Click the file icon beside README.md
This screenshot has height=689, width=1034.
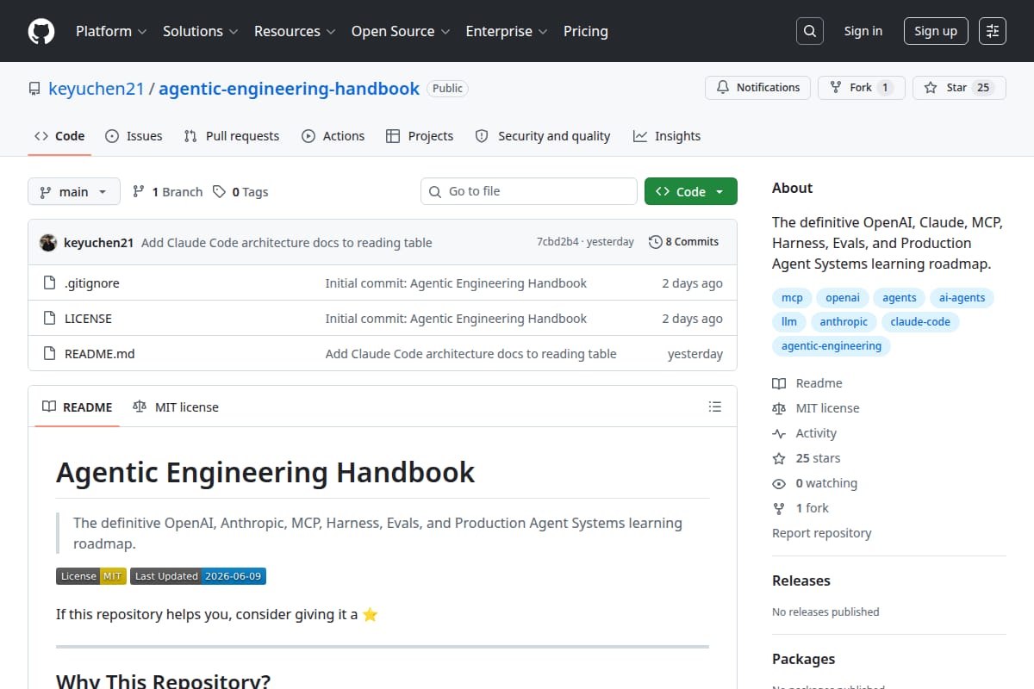49,354
